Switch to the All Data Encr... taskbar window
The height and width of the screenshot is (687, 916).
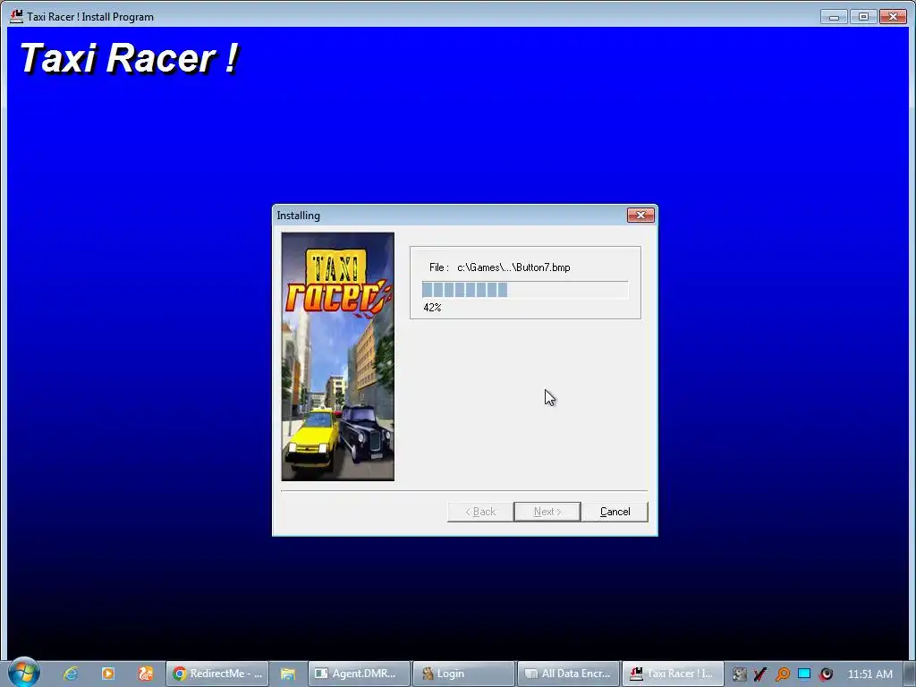(568, 674)
